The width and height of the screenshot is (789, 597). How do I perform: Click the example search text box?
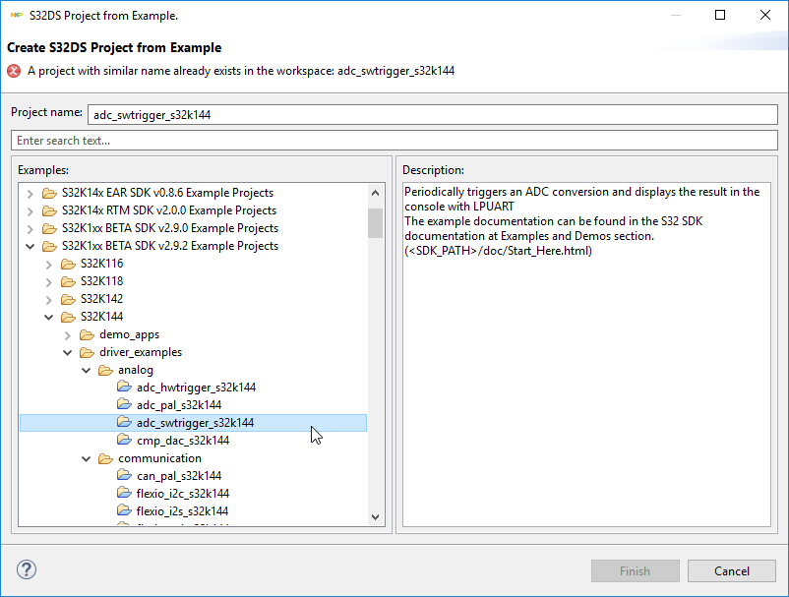(394, 141)
